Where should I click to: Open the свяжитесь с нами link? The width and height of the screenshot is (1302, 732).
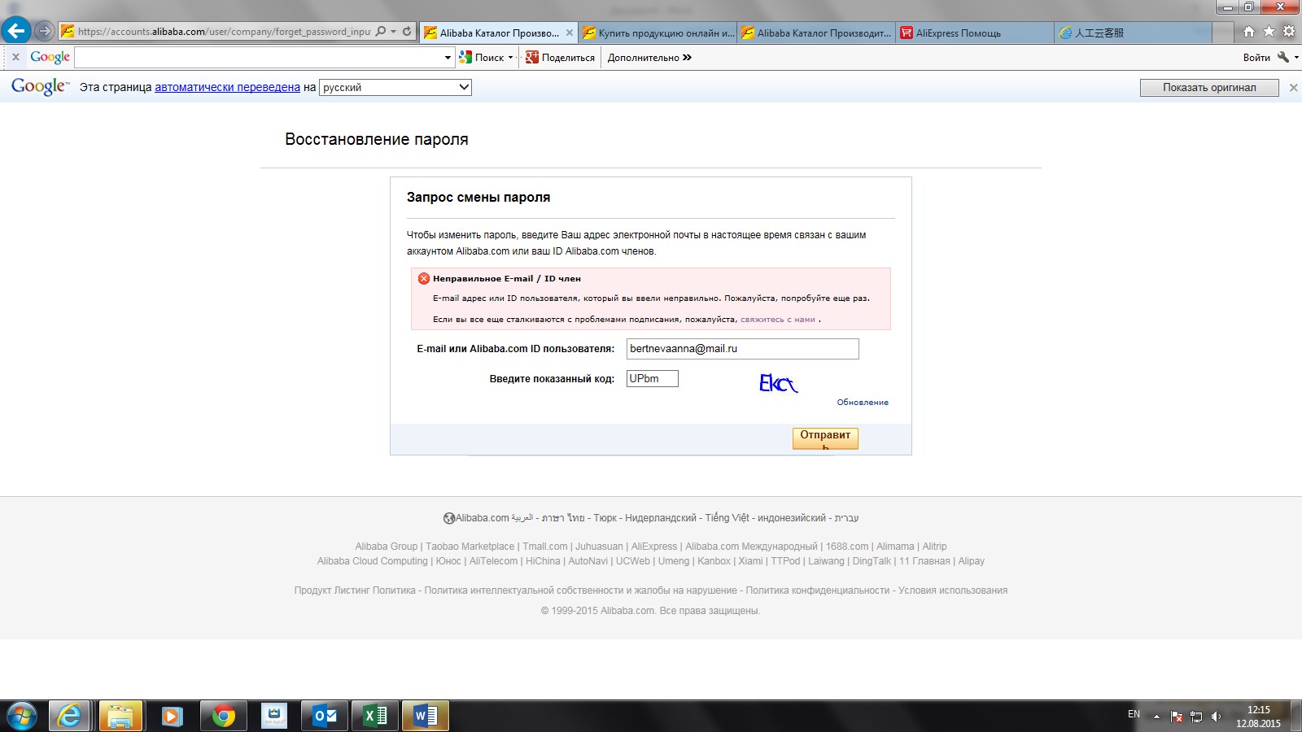coord(778,320)
